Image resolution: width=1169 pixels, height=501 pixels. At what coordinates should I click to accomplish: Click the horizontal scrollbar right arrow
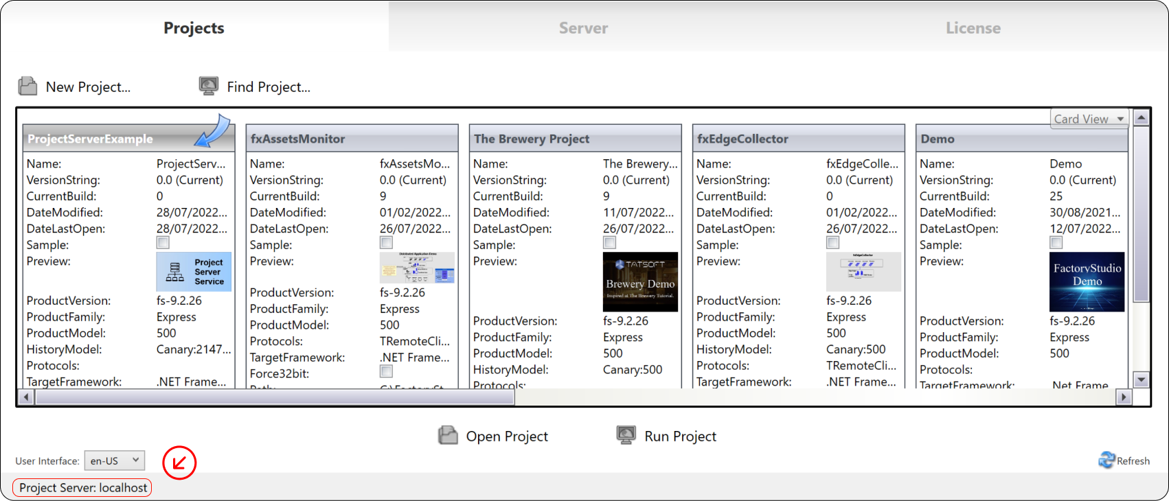pos(1124,397)
